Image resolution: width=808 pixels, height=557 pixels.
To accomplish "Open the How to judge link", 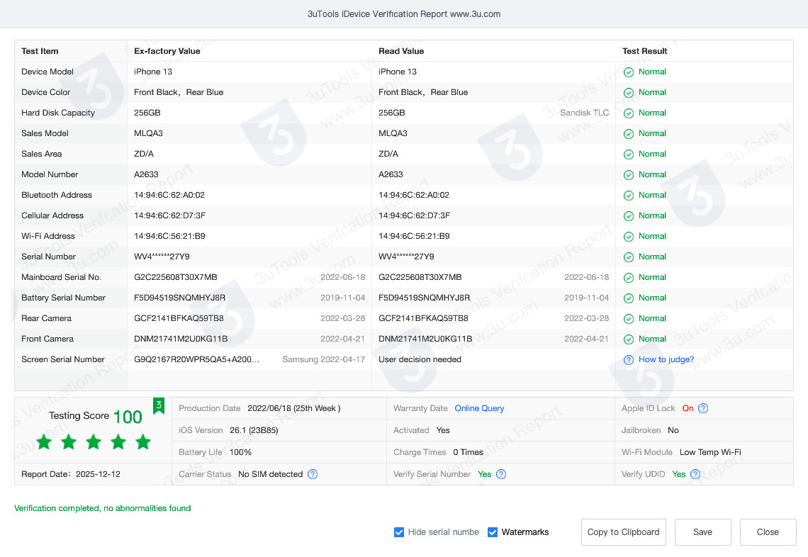I will click(666, 359).
